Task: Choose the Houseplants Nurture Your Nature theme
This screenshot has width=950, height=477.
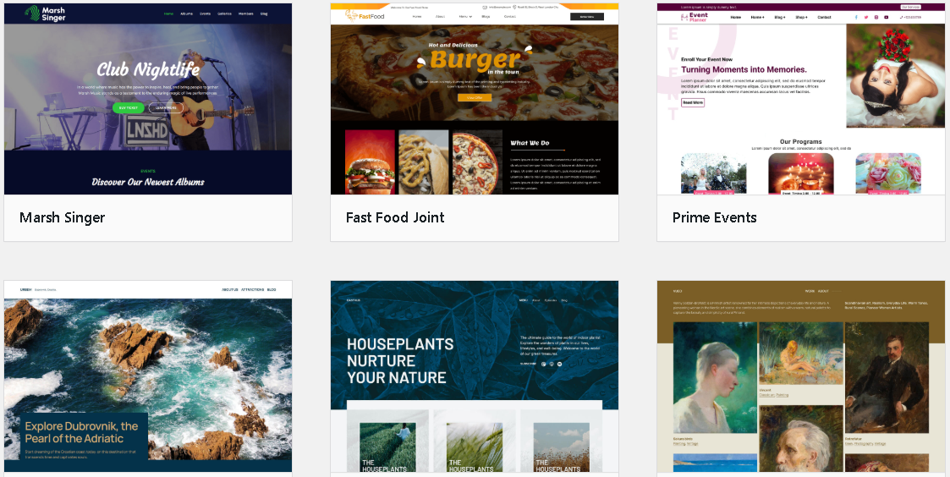Action: pos(475,376)
